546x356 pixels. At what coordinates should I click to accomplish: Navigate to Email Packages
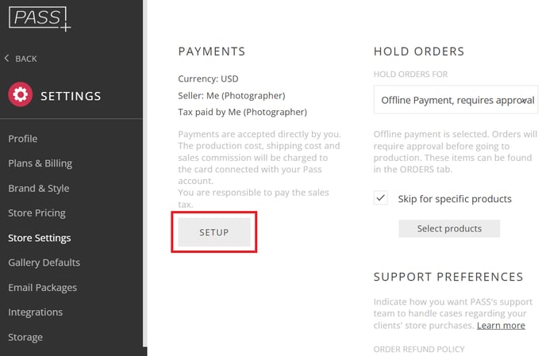43,288
